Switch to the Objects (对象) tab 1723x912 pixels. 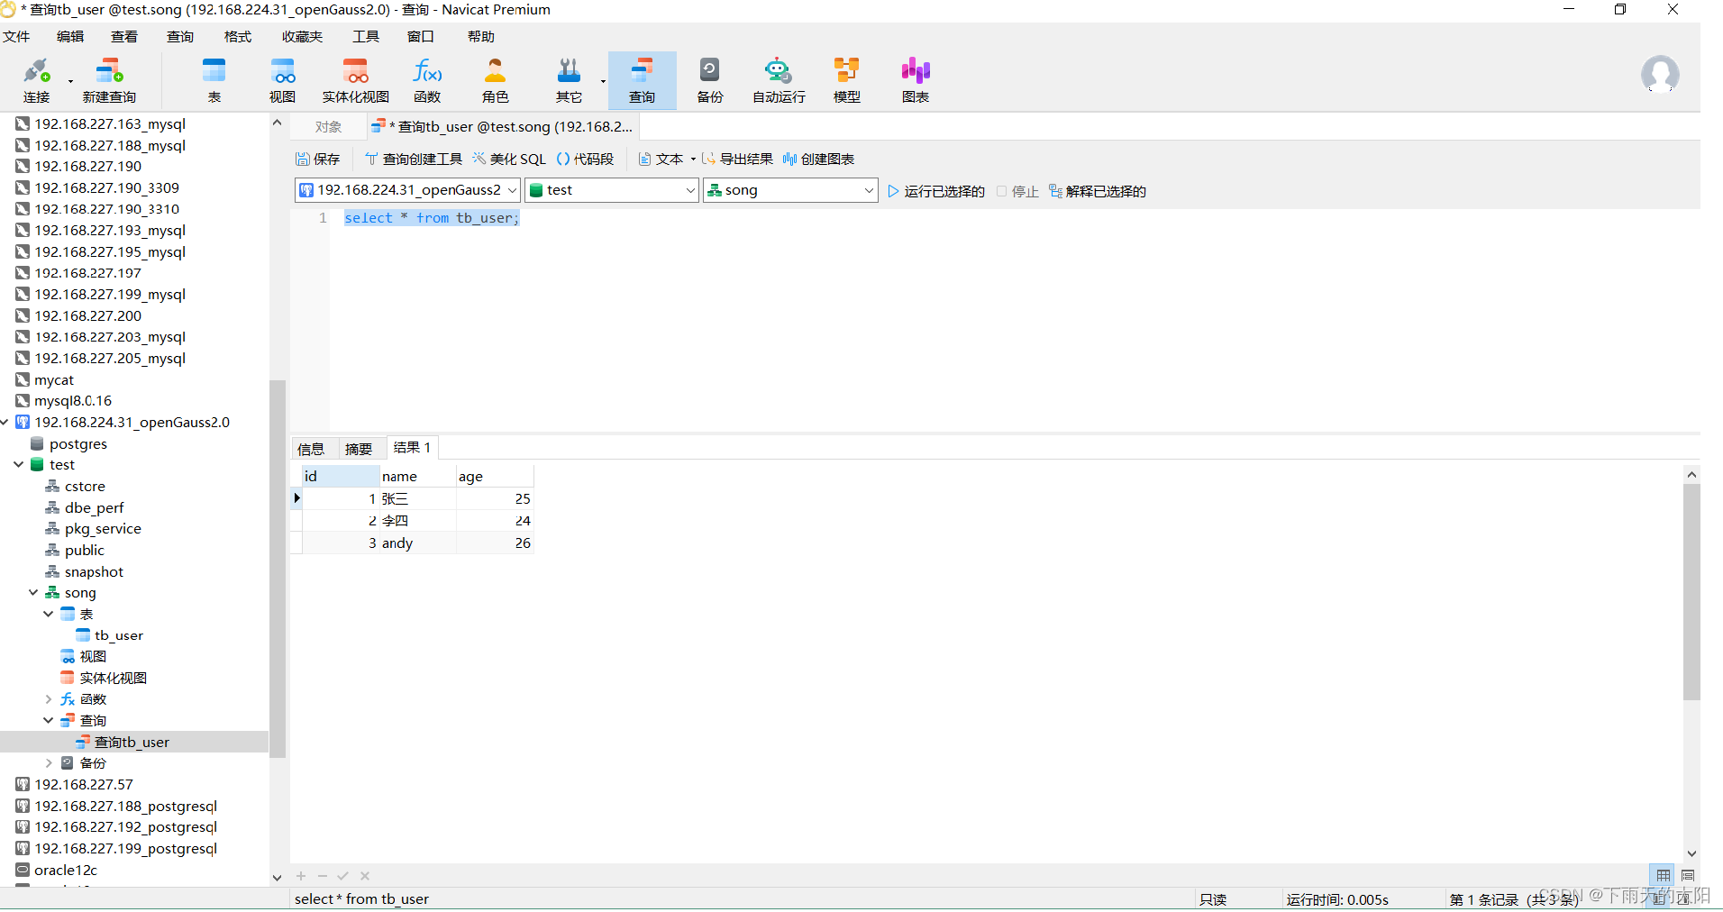point(329,127)
